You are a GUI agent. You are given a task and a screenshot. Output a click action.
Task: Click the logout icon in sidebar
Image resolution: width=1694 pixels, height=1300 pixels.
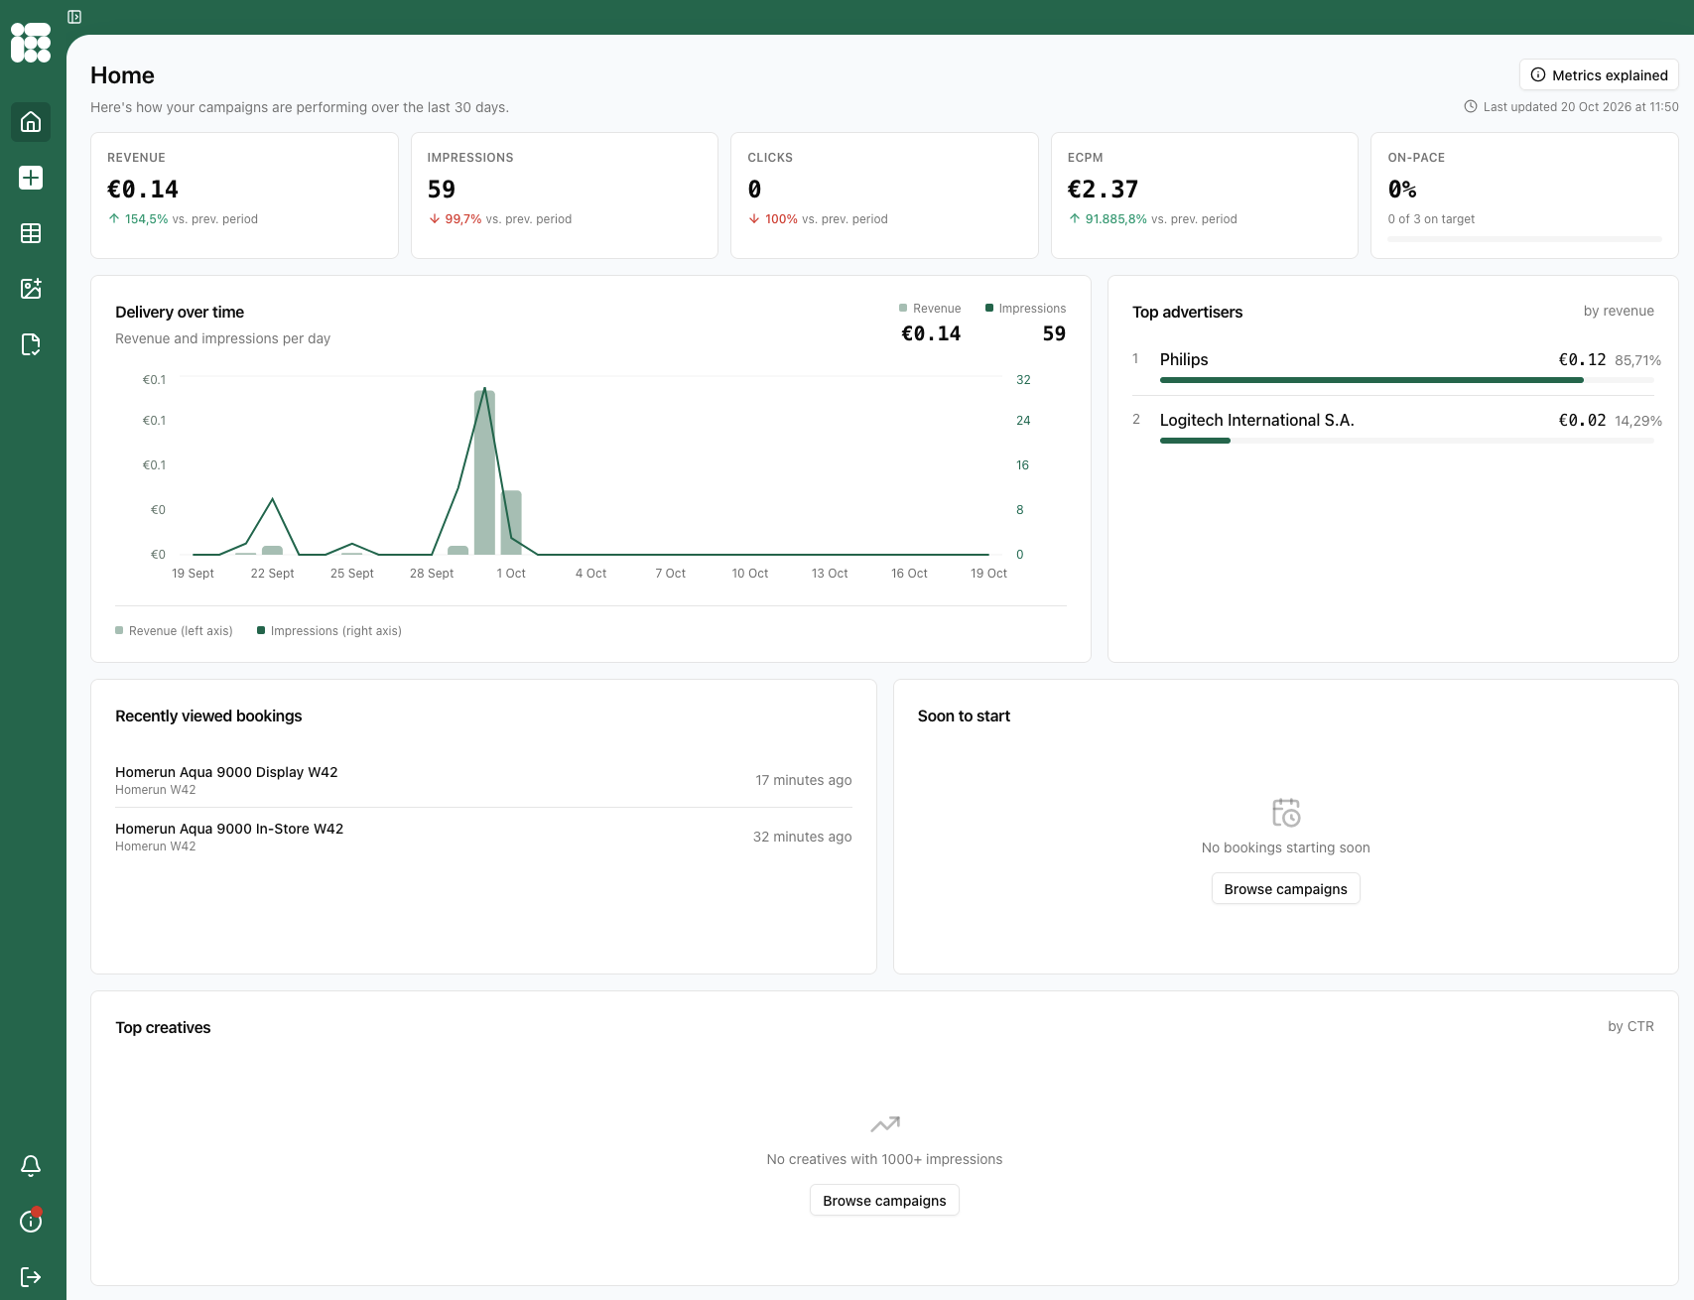coord(31,1277)
